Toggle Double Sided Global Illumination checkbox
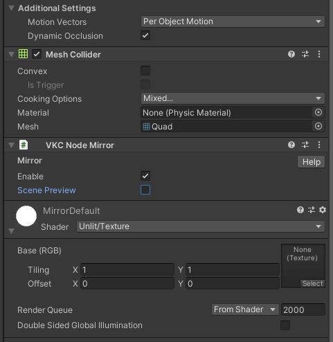This screenshot has height=342, width=333. pos(285,325)
